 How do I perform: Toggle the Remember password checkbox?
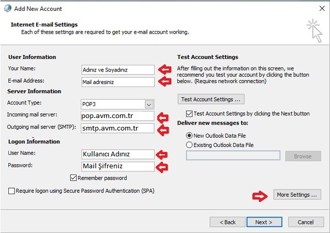73,178
